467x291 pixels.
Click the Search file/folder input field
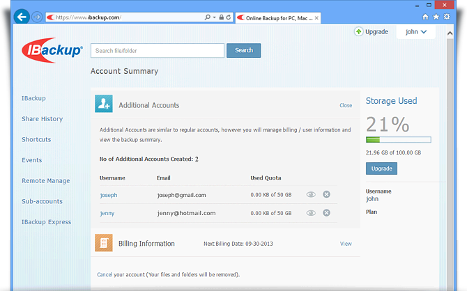point(158,51)
